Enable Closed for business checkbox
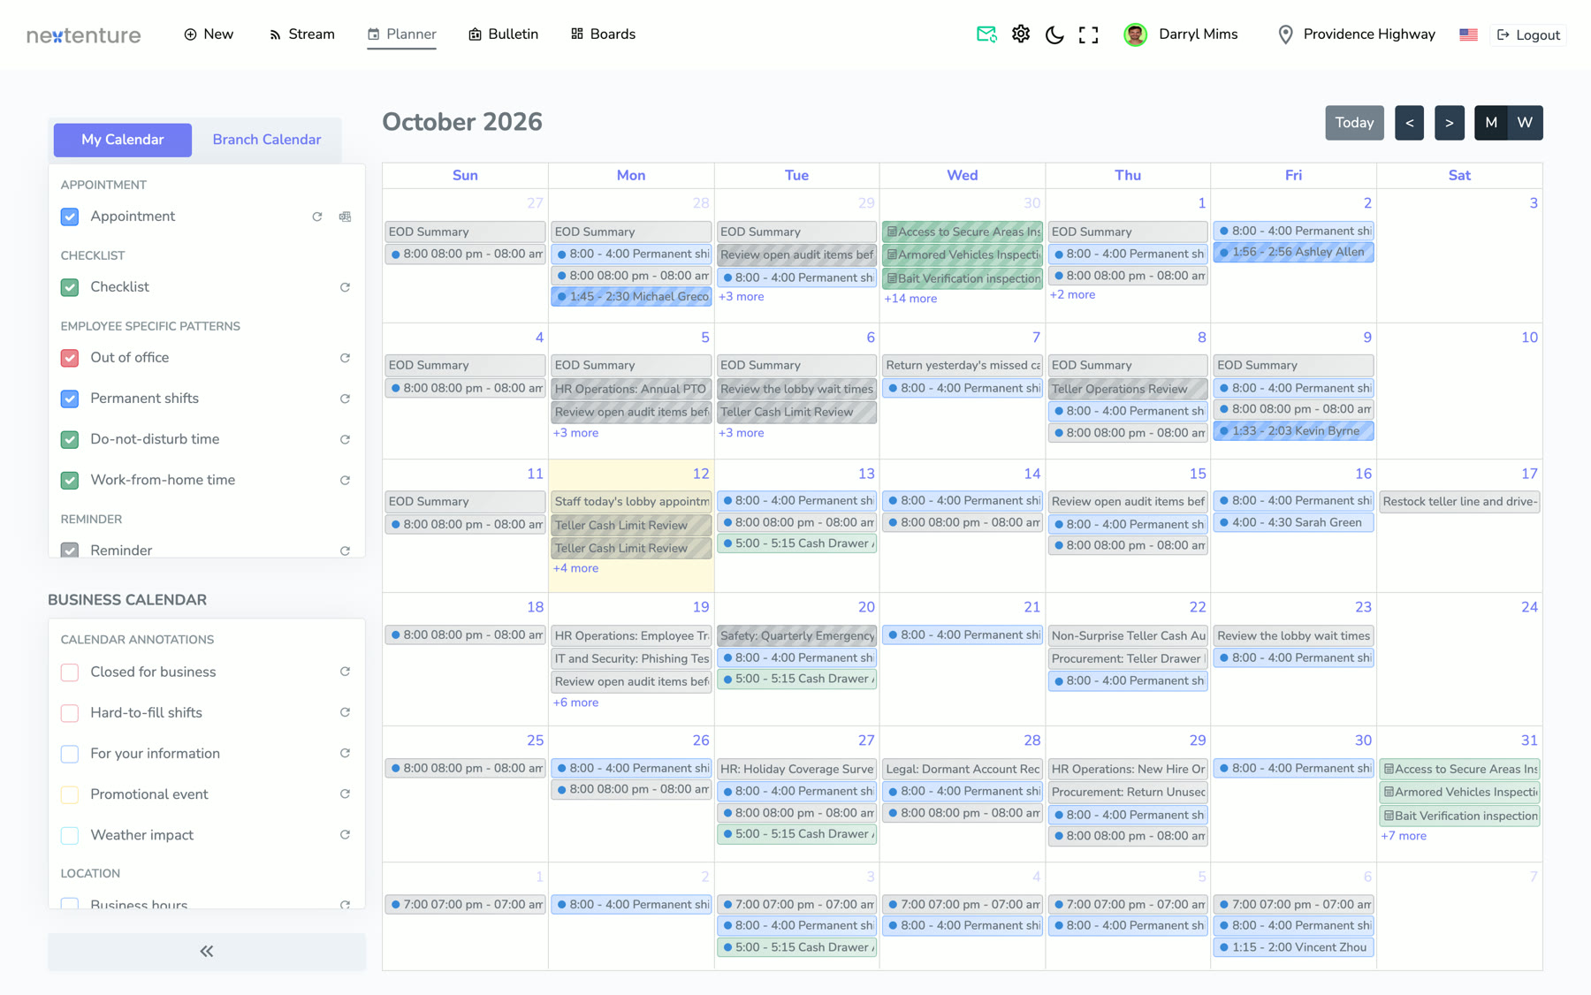 (70, 672)
